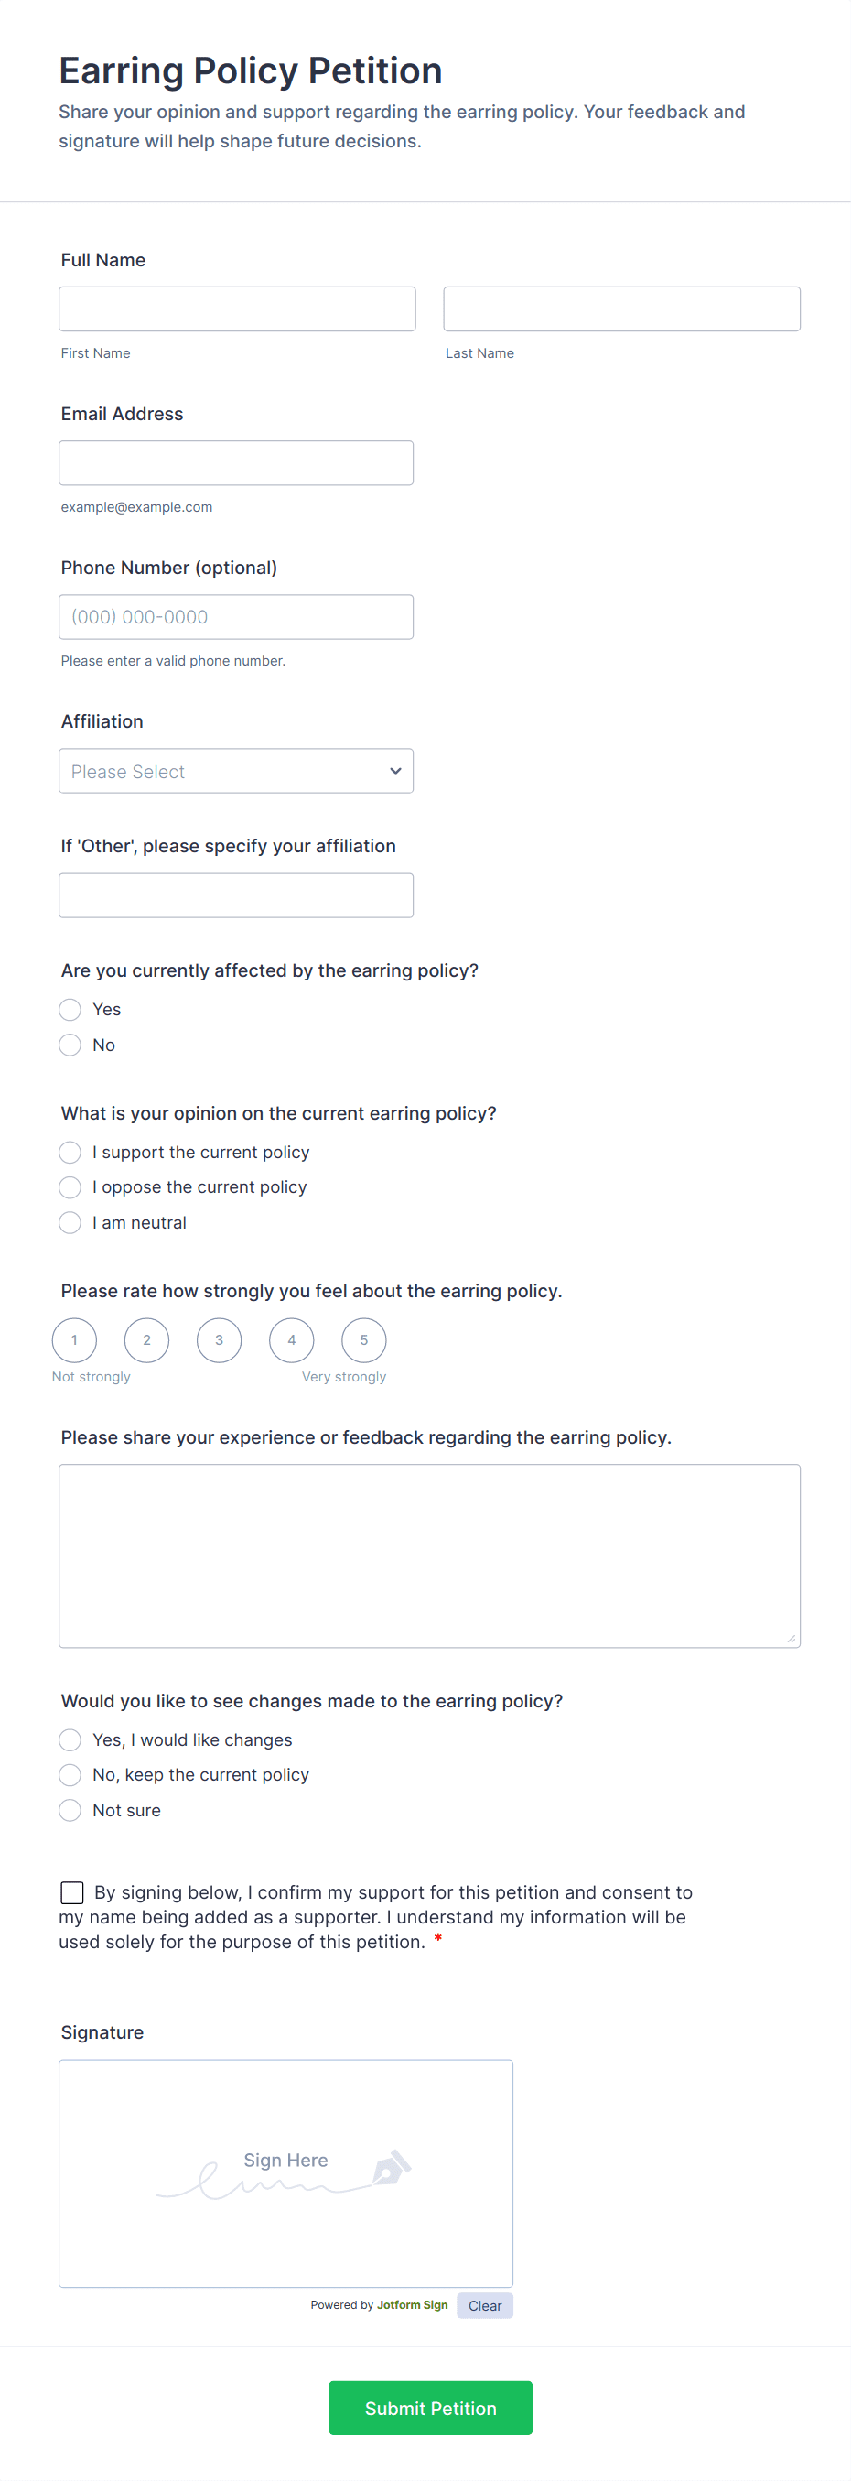Clear the signature with Clear button
851x2481 pixels.
pos(485,2306)
